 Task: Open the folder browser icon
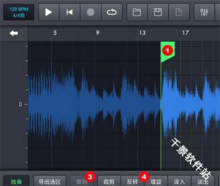click(137, 12)
